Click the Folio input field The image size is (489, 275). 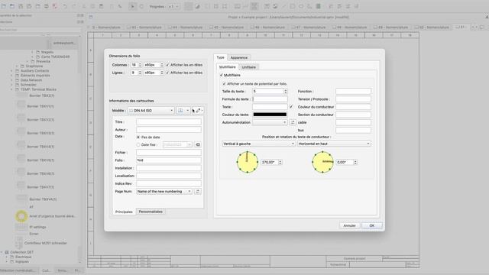tap(169, 160)
